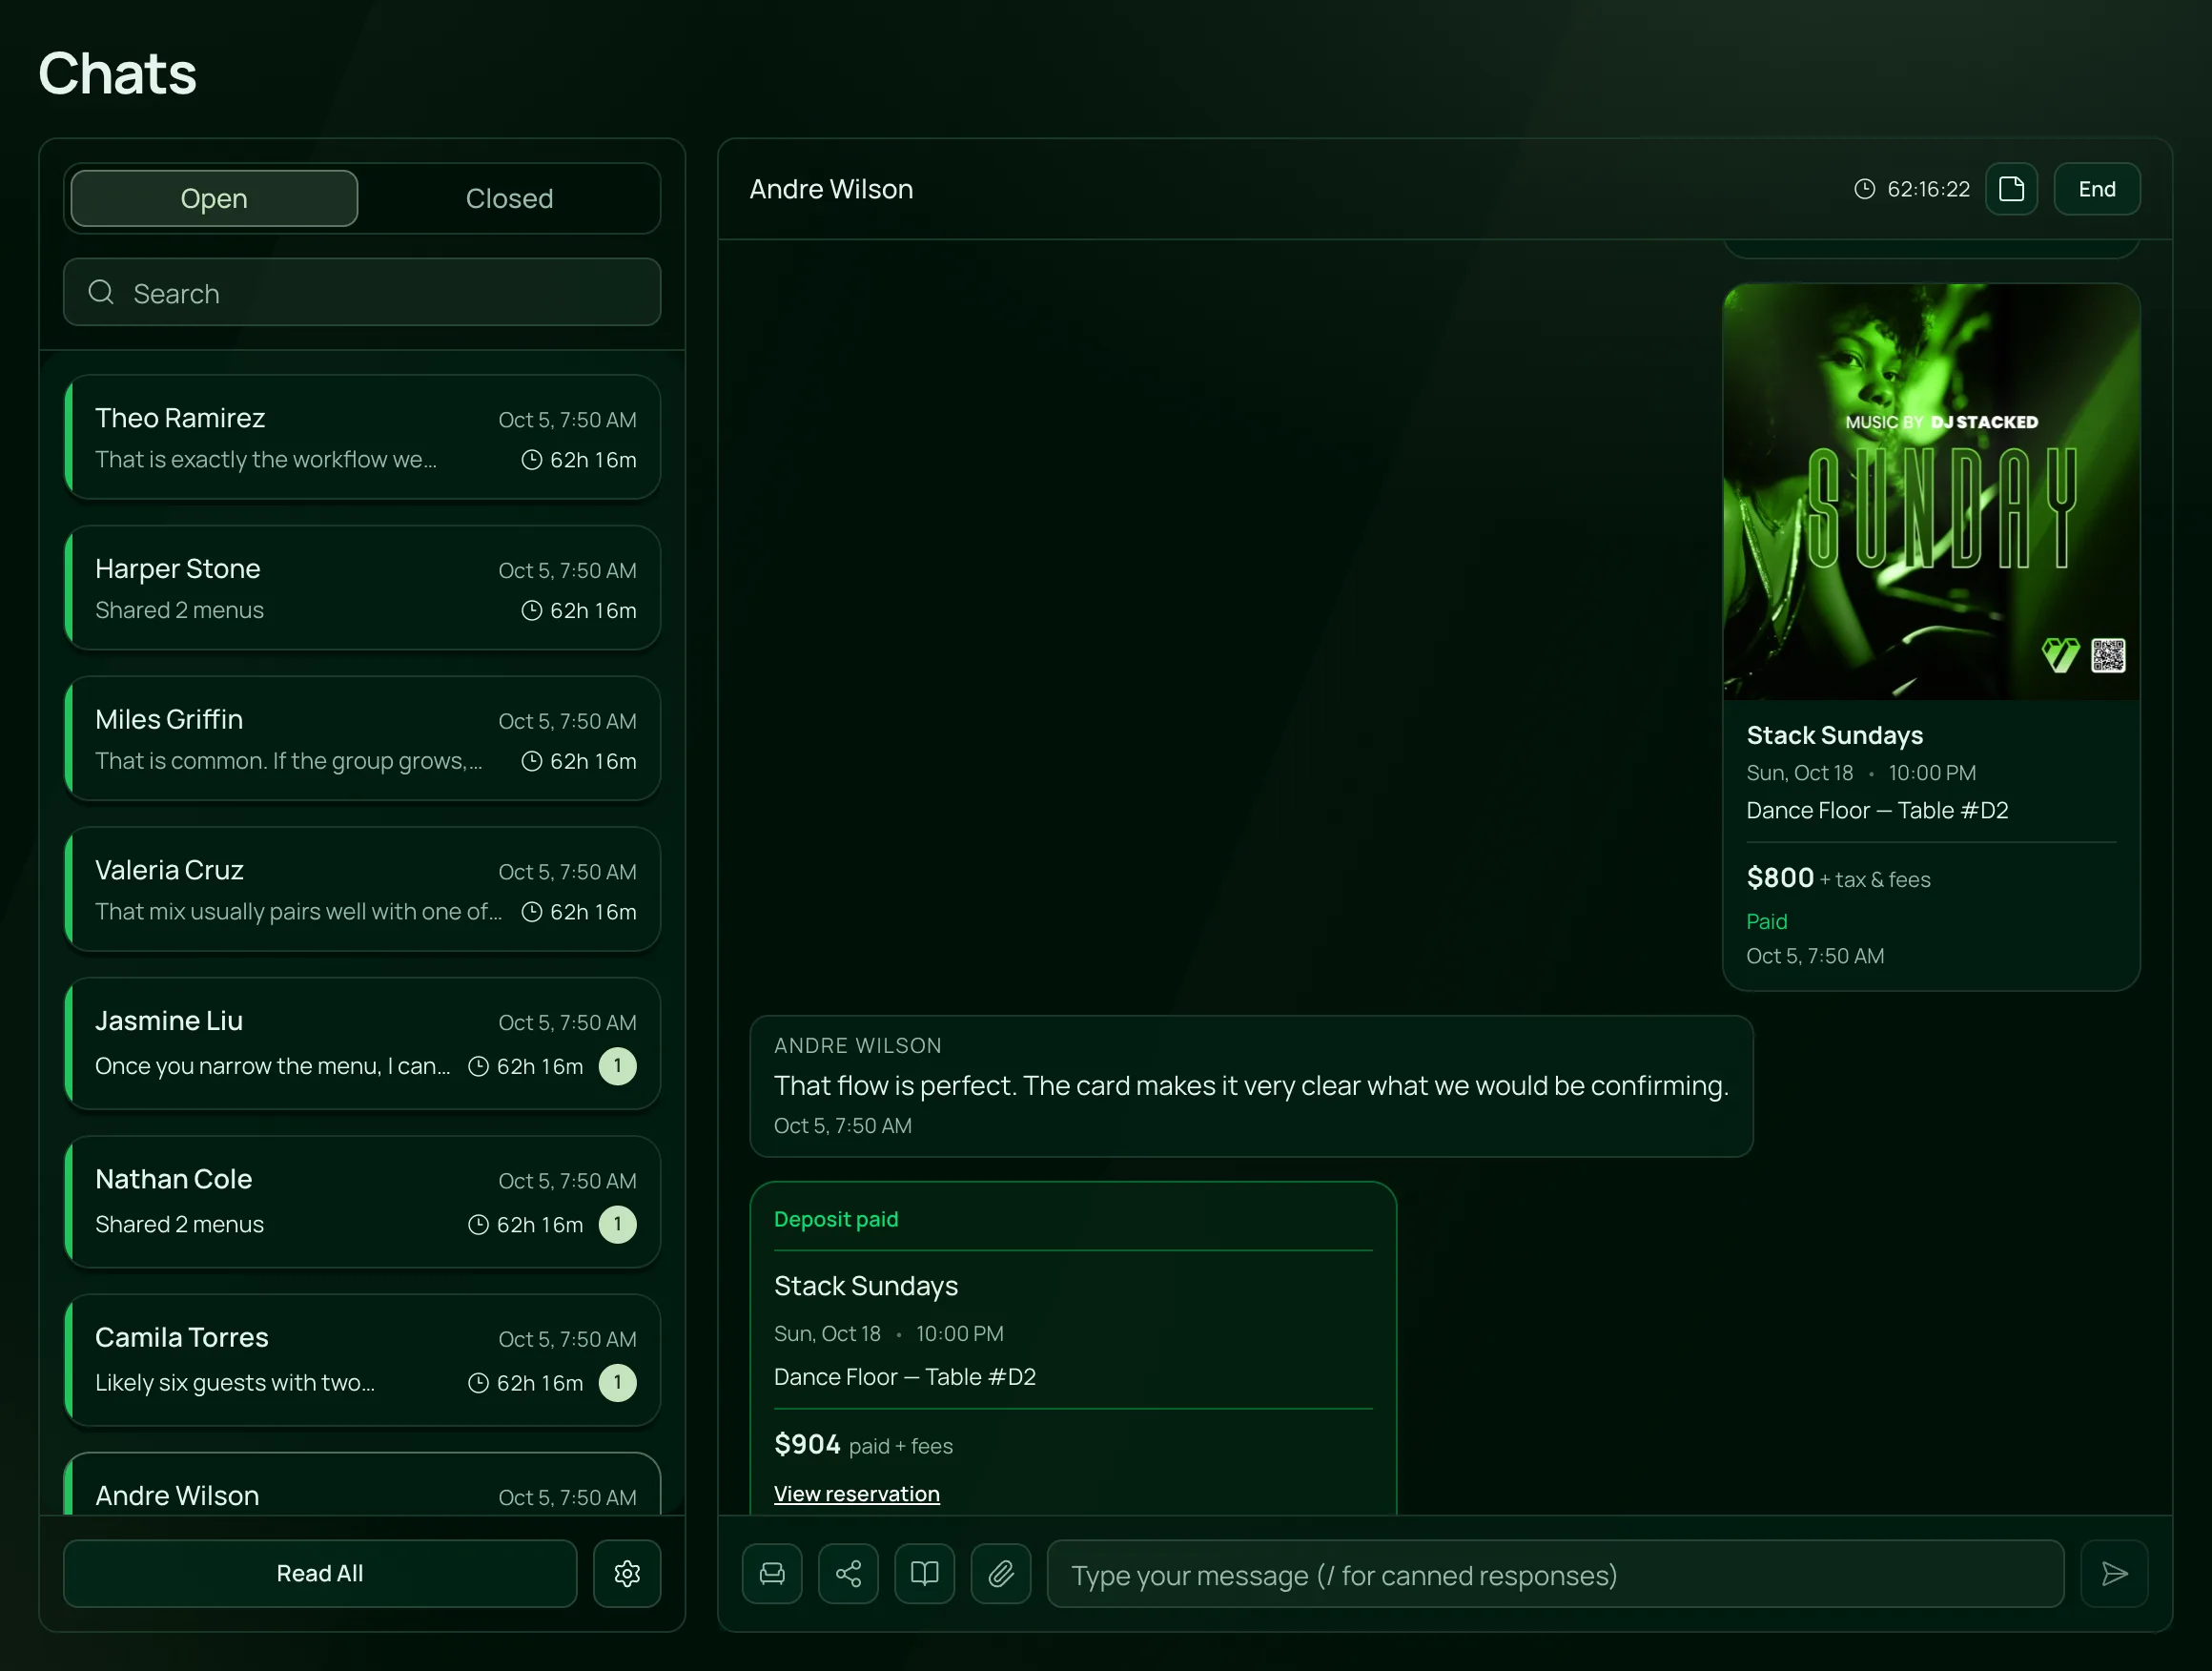The image size is (2212, 1671).
Task: Click the Andre Wilson name in chat header
Action: (x=831, y=189)
